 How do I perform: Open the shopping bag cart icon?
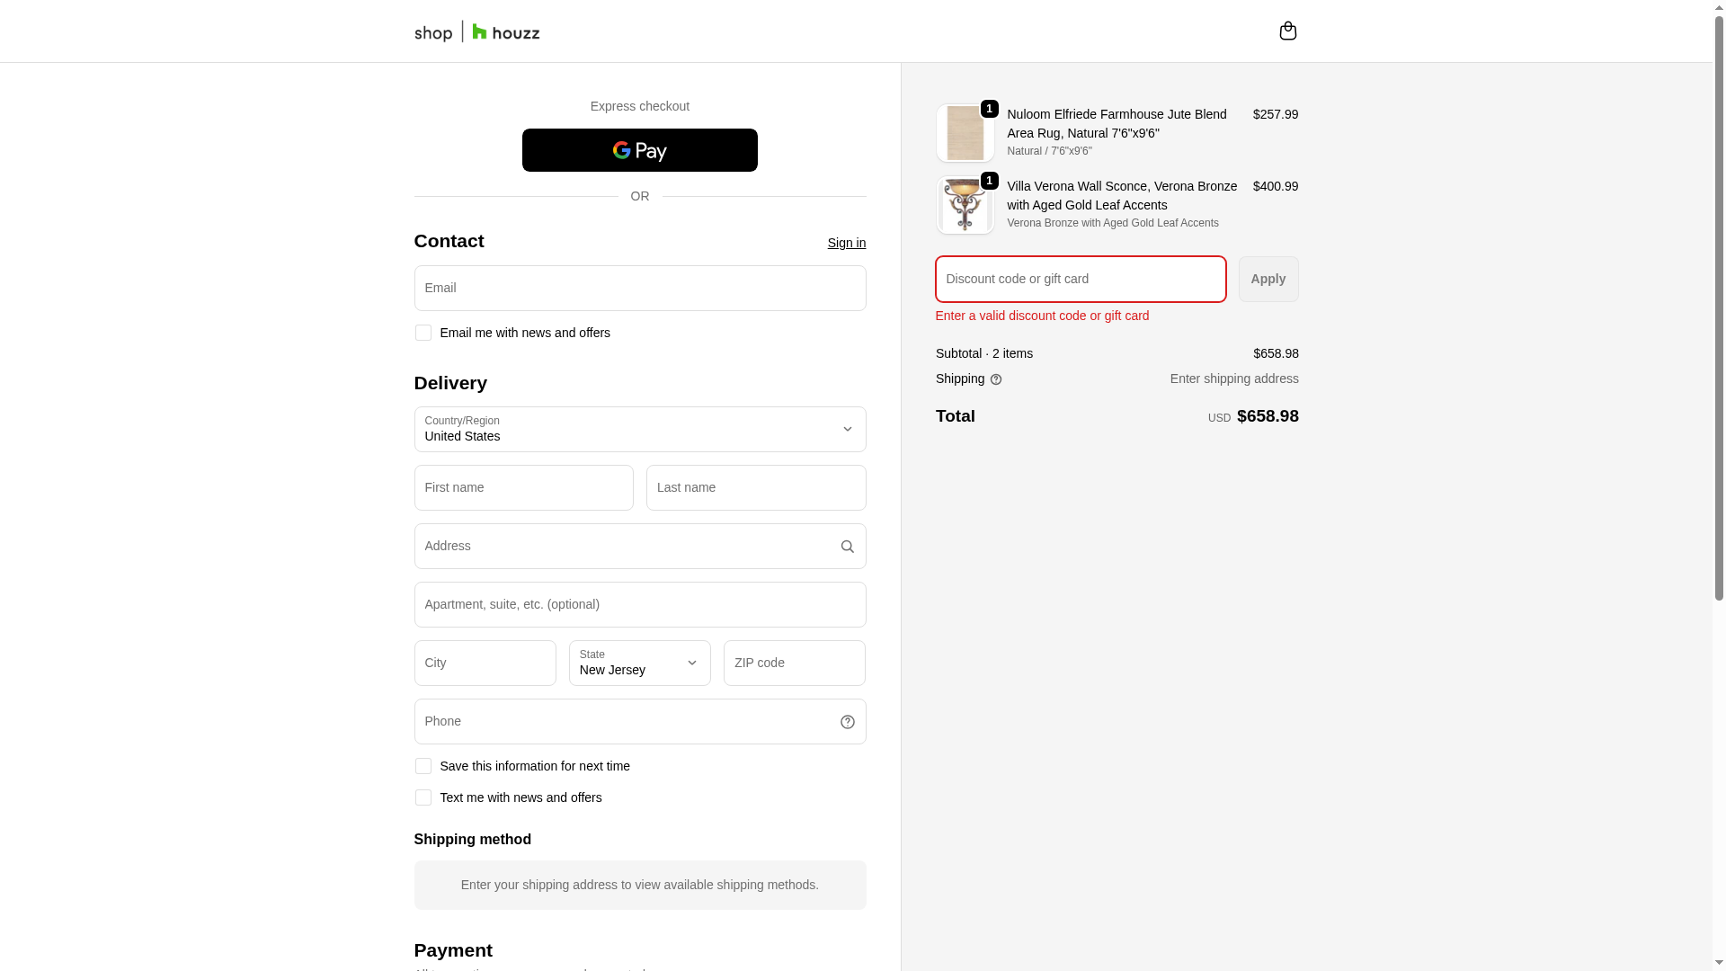coord(1287,31)
